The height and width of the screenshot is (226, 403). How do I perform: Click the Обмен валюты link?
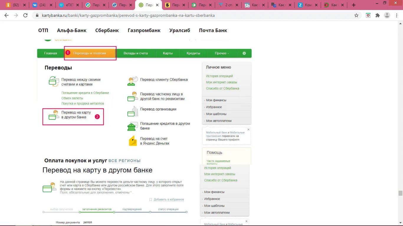pos(72,98)
